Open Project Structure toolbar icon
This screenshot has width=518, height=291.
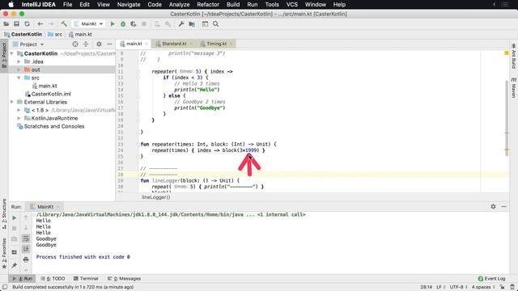[x=192, y=24]
